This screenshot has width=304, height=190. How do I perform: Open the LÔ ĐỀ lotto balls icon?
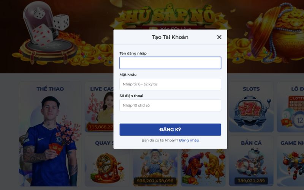click(292, 112)
